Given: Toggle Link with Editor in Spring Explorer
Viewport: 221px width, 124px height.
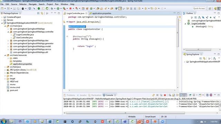Looking at the screenshot, I should pyautogui.click(x=204, y=58).
